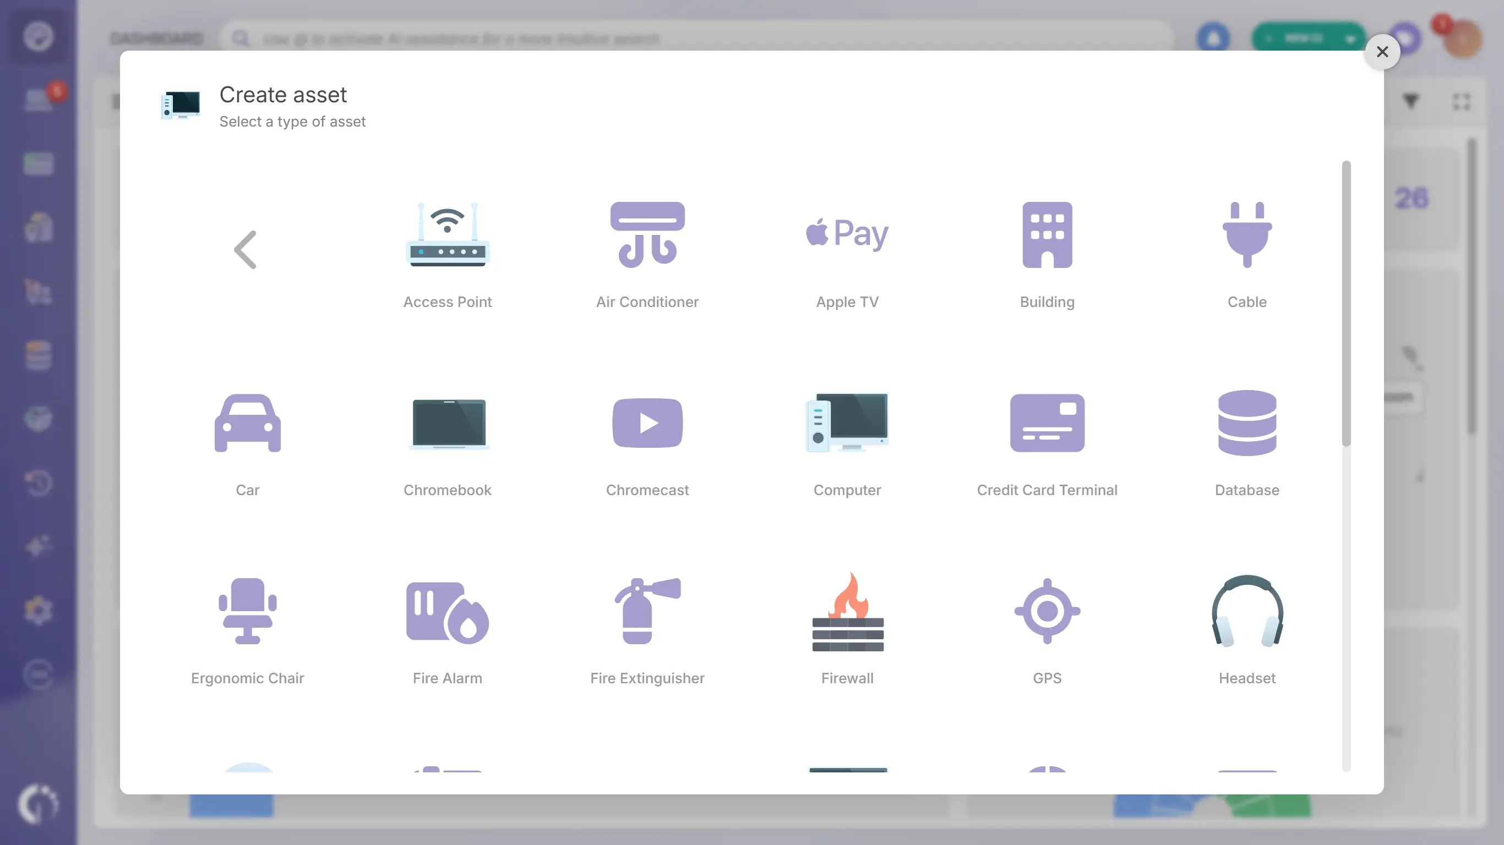Viewport: 1504px width, 845px height.
Task: Click the Fire Extinguisher label
Action: (x=647, y=678)
